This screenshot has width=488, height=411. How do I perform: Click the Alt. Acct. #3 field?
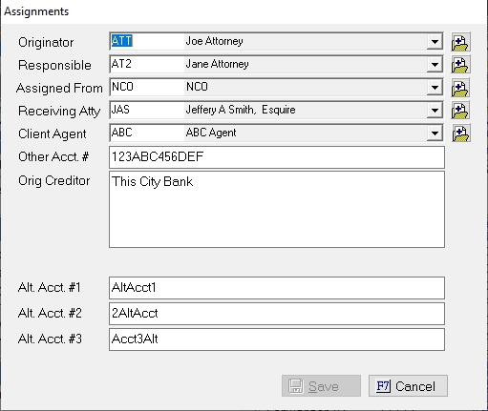click(277, 339)
